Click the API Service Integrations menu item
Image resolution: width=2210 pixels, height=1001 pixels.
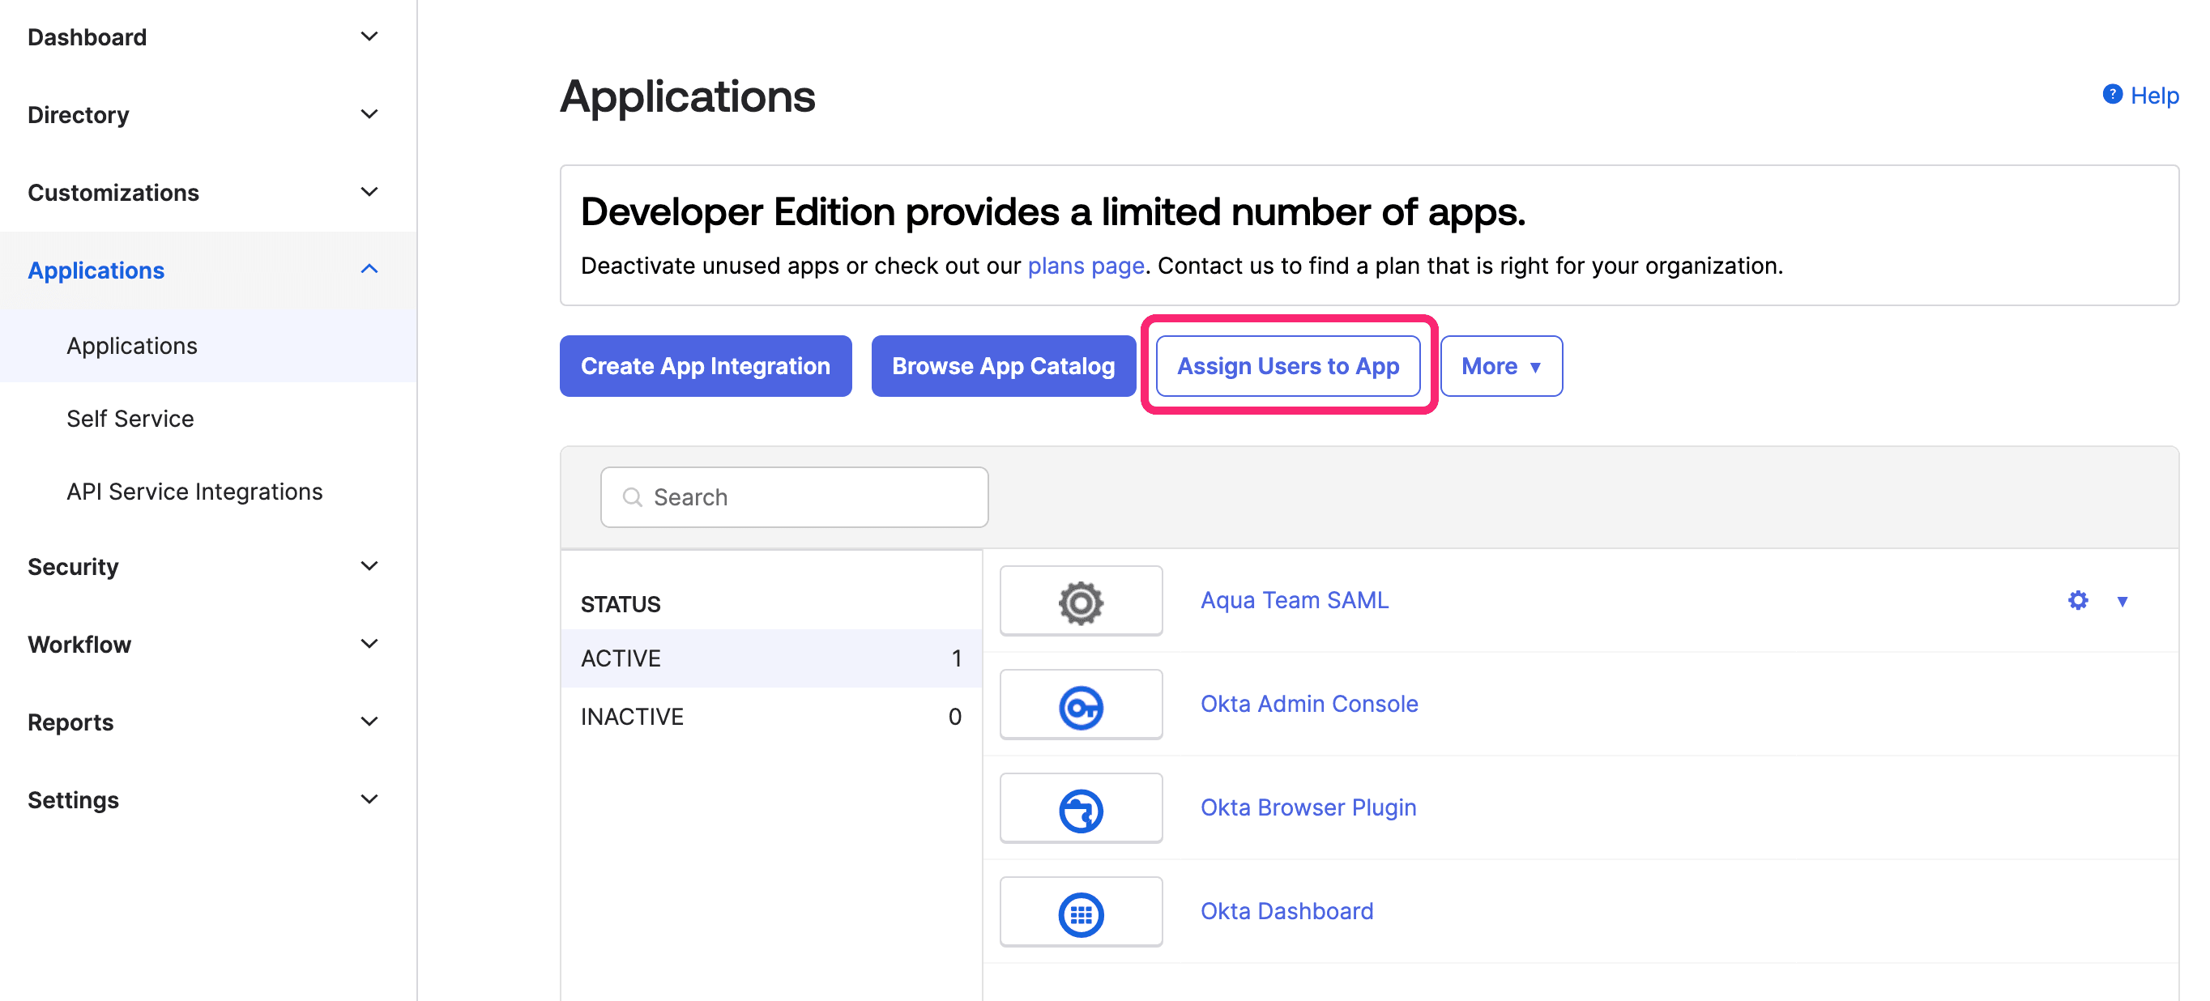196,491
